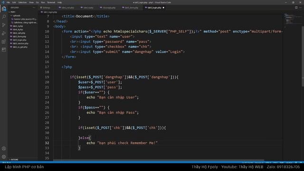This screenshot has height=171, width=304.
Task: Select the lab5_login.php active tab
Action: tap(154, 8)
